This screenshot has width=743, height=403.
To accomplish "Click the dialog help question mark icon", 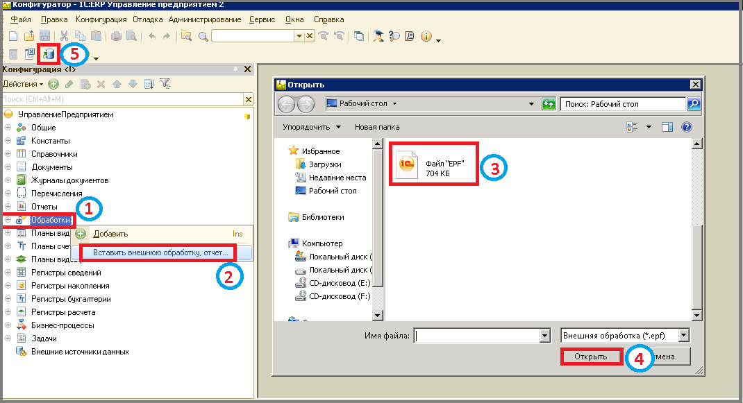I will [x=687, y=127].
